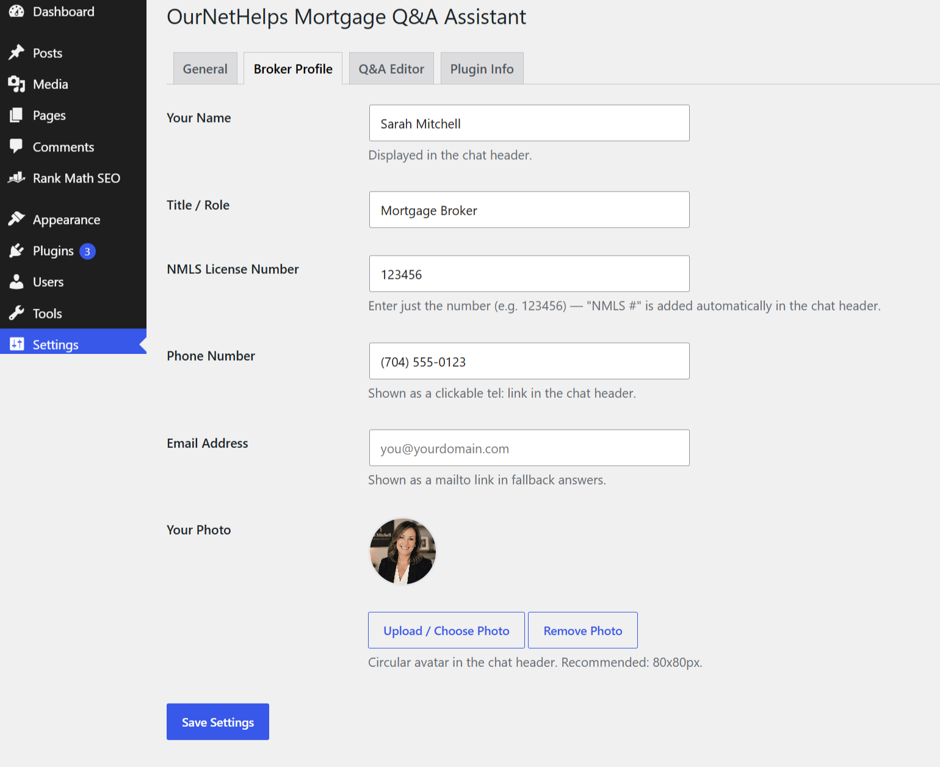Open the Appearance menu
Screen dimensions: 940x767
tap(67, 220)
